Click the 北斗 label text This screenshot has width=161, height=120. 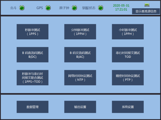click(13, 8)
